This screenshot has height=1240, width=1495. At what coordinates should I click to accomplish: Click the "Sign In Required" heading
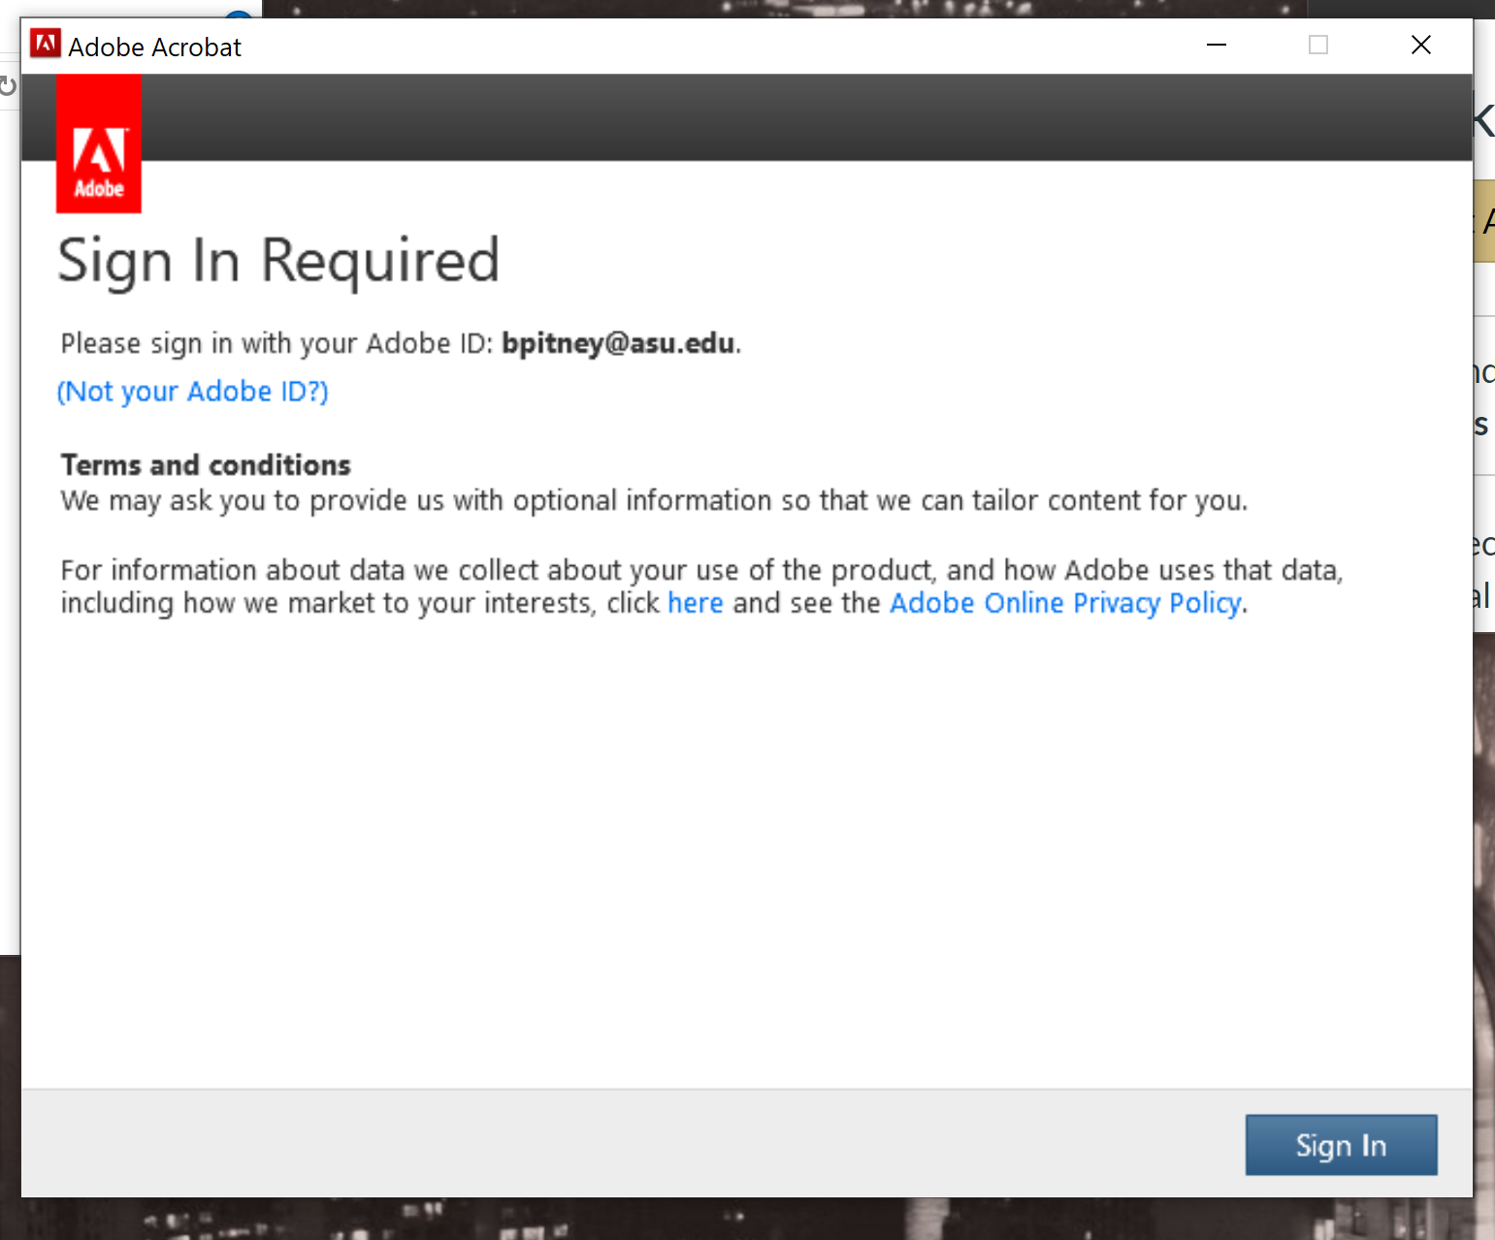tap(278, 261)
